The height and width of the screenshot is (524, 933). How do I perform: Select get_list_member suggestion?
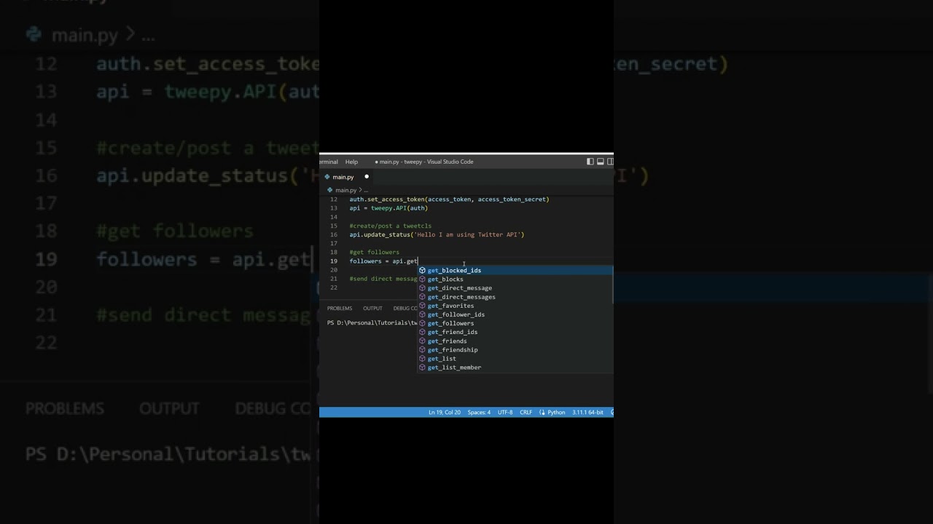point(515,368)
